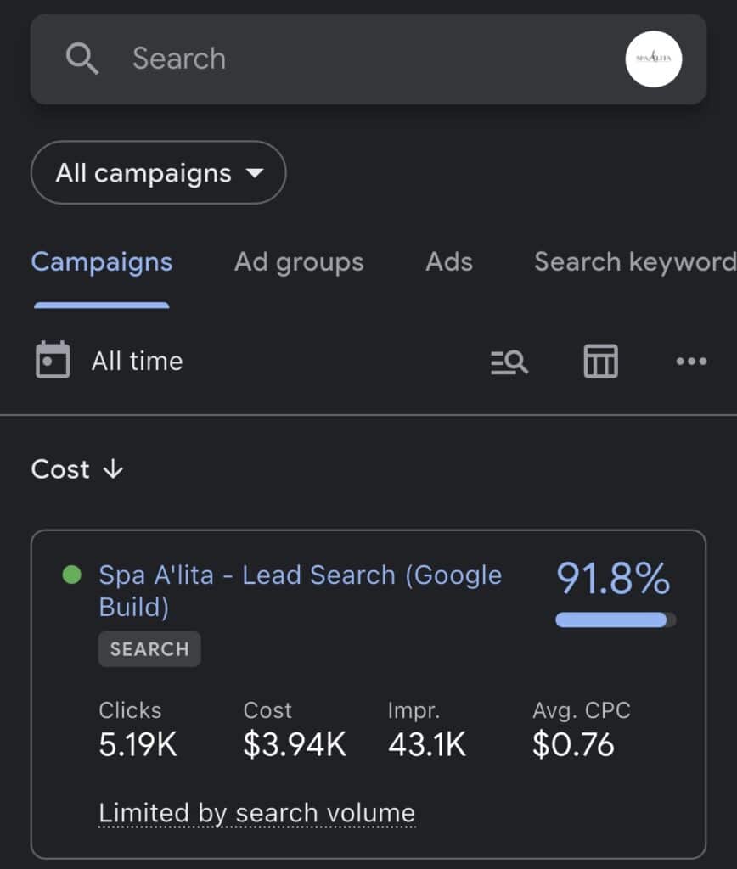Tap the search magnifier icon
737x869 pixels.
click(x=82, y=59)
